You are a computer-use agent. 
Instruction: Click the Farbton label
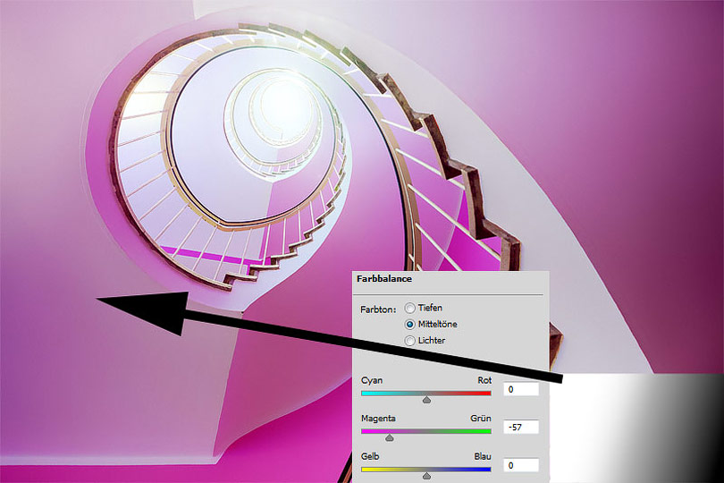pos(378,309)
